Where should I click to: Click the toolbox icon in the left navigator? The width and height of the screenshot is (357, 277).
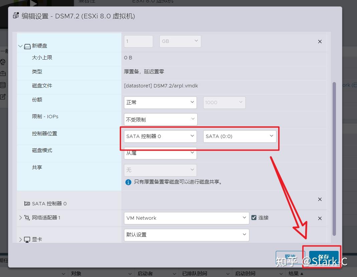[x=3, y=73]
